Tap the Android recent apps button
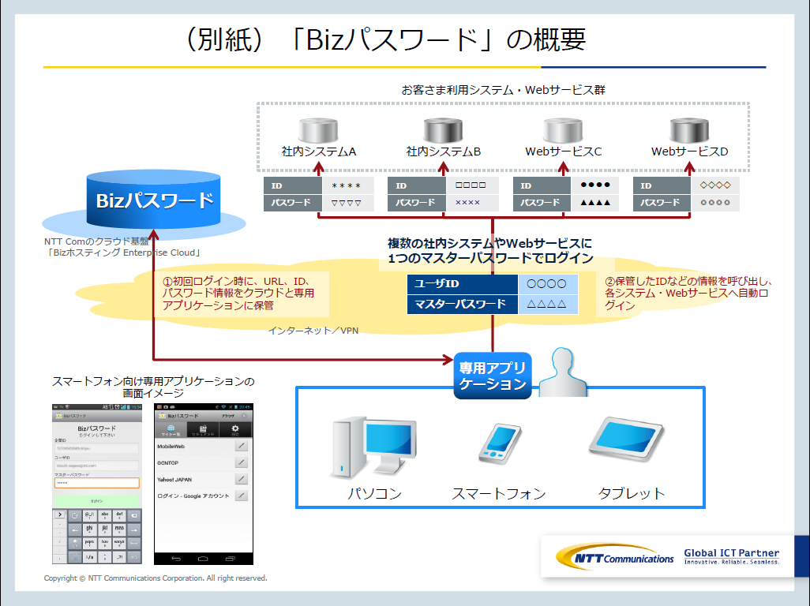This screenshot has width=810, height=606. [231, 559]
